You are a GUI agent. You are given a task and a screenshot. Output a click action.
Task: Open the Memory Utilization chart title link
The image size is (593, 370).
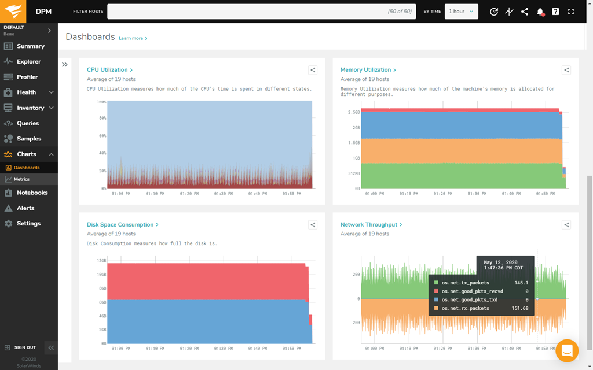(367, 70)
